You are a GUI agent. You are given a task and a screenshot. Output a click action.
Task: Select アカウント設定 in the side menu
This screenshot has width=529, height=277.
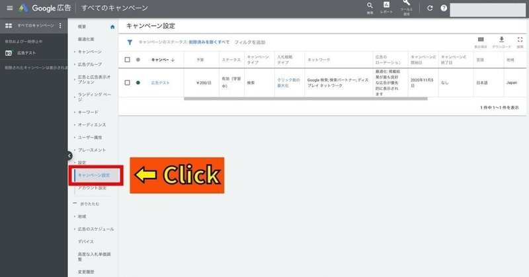[92, 188]
